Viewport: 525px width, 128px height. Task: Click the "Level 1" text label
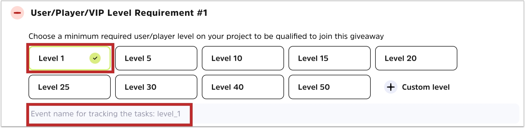[x=51, y=59]
